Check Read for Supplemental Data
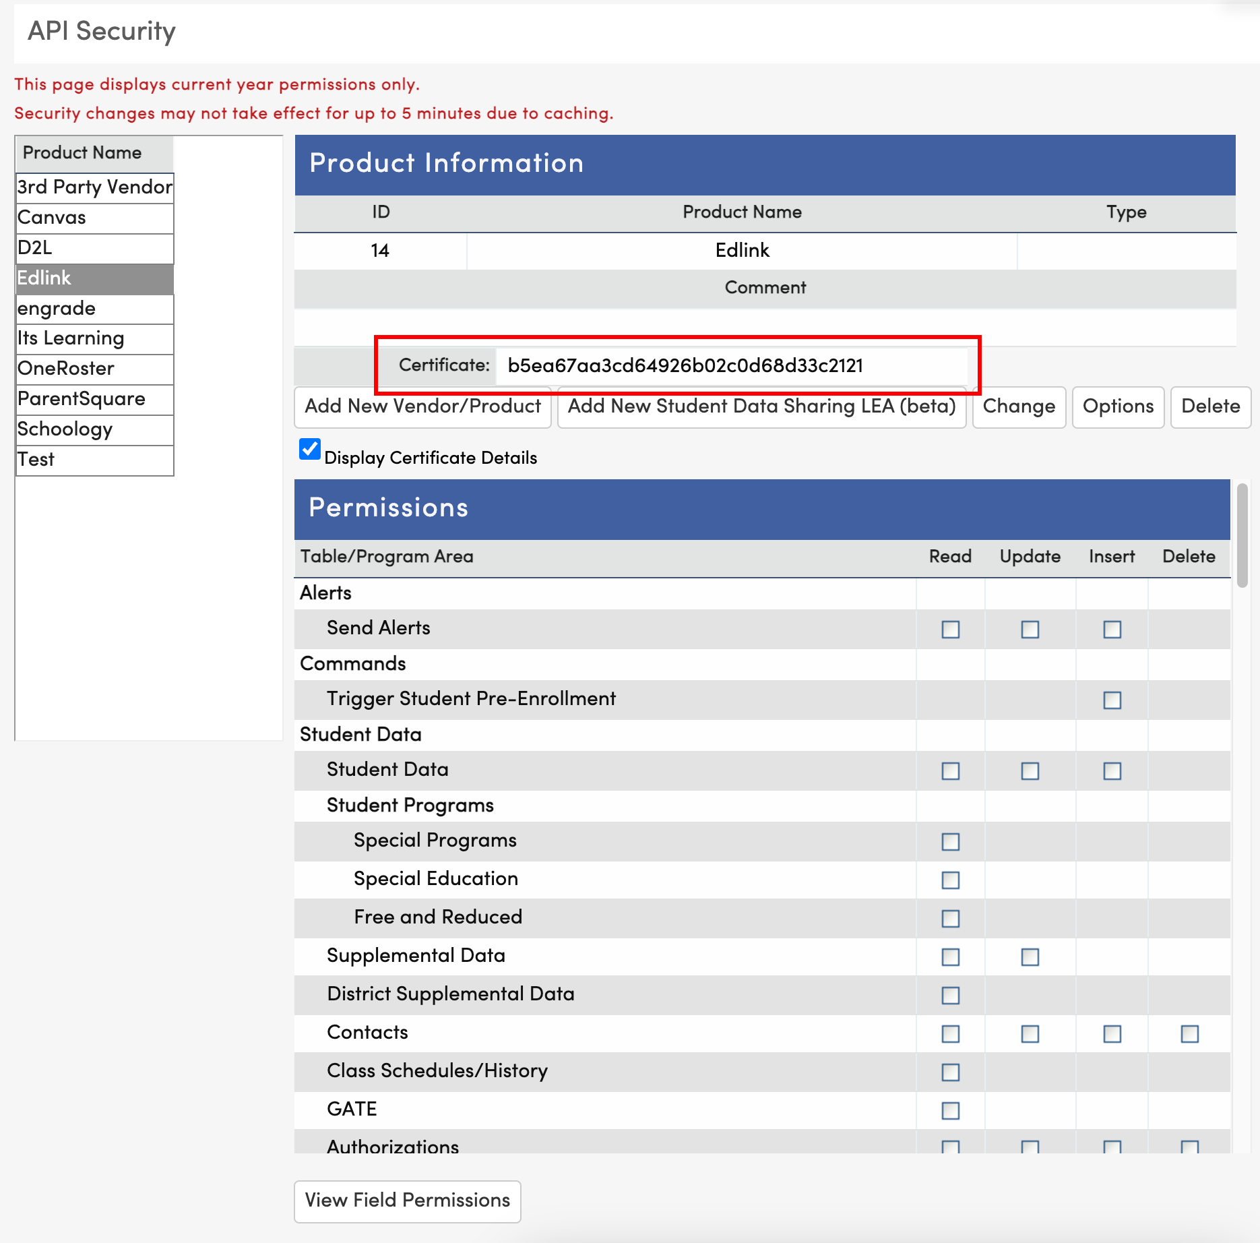The width and height of the screenshot is (1260, 1243). click(950, 957)
